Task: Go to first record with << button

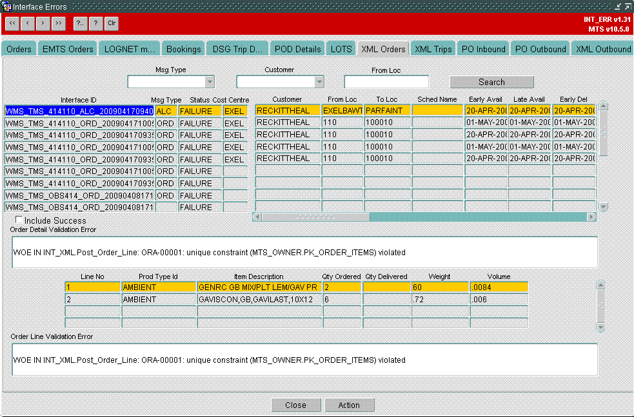Action: click(x=12, y=23)
